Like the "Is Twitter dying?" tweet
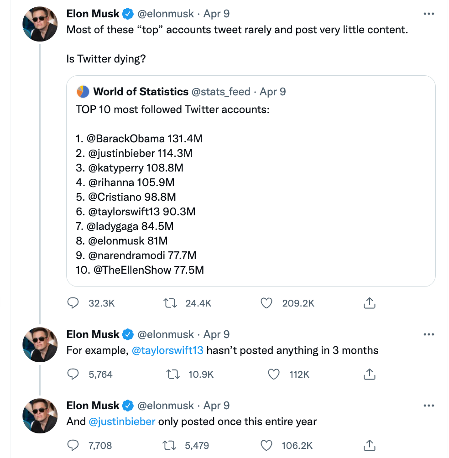The height and width of the screenshot is (458, 449). point(266,303)
